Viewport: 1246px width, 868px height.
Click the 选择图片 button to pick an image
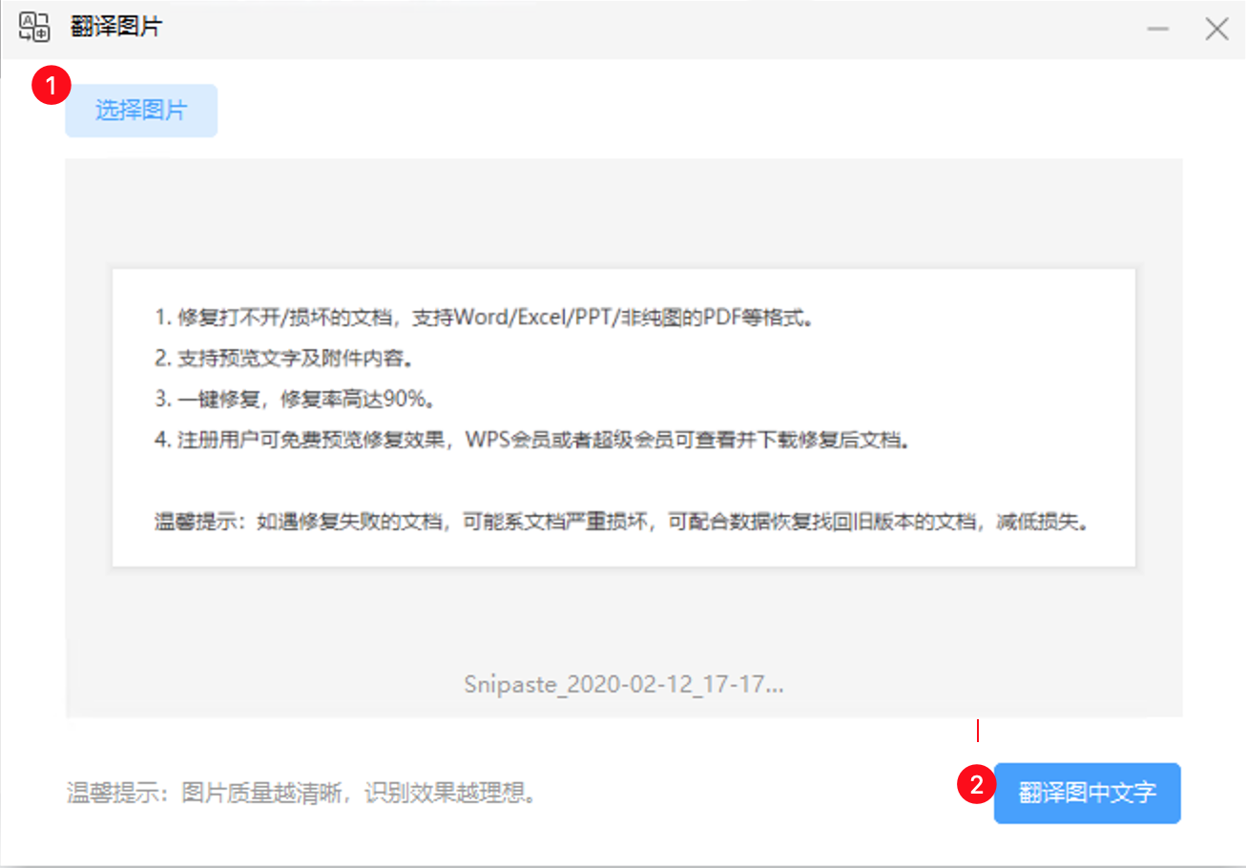coord(140,110)
